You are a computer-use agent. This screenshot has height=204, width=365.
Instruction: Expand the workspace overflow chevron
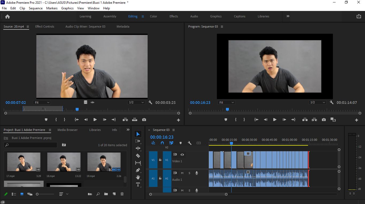pyautogui.click(x=288, y=16)
